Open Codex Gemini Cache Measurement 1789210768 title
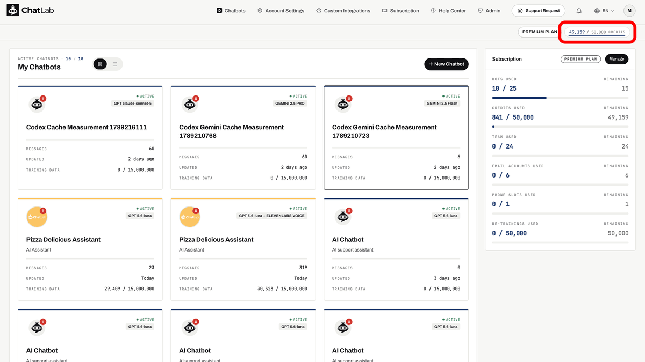The width and height of the screenshot is (645, 362). (232, 131)
